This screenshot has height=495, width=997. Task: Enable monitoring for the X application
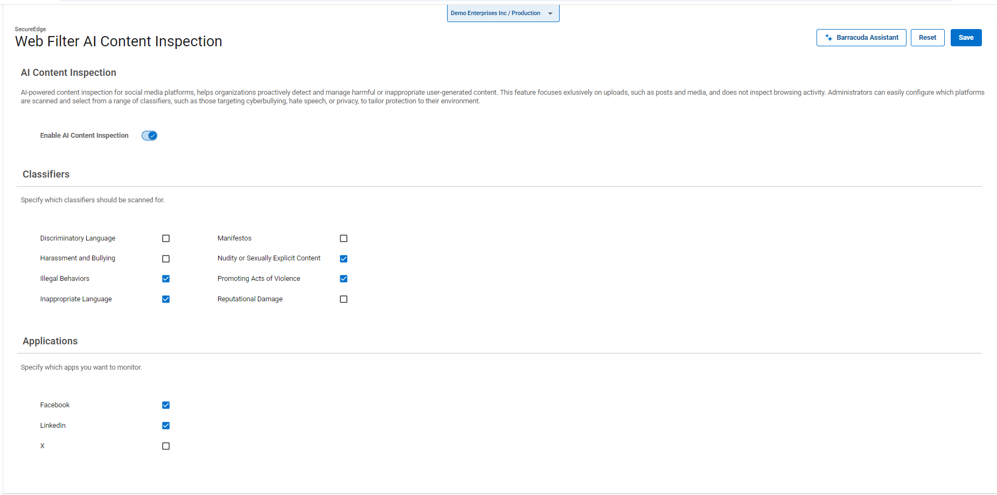166,446
